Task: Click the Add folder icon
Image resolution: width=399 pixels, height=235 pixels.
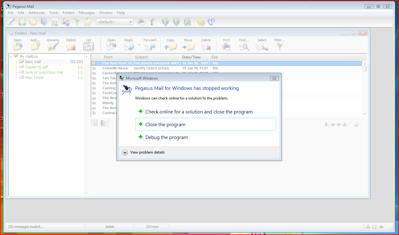Action: pos(35,47)
